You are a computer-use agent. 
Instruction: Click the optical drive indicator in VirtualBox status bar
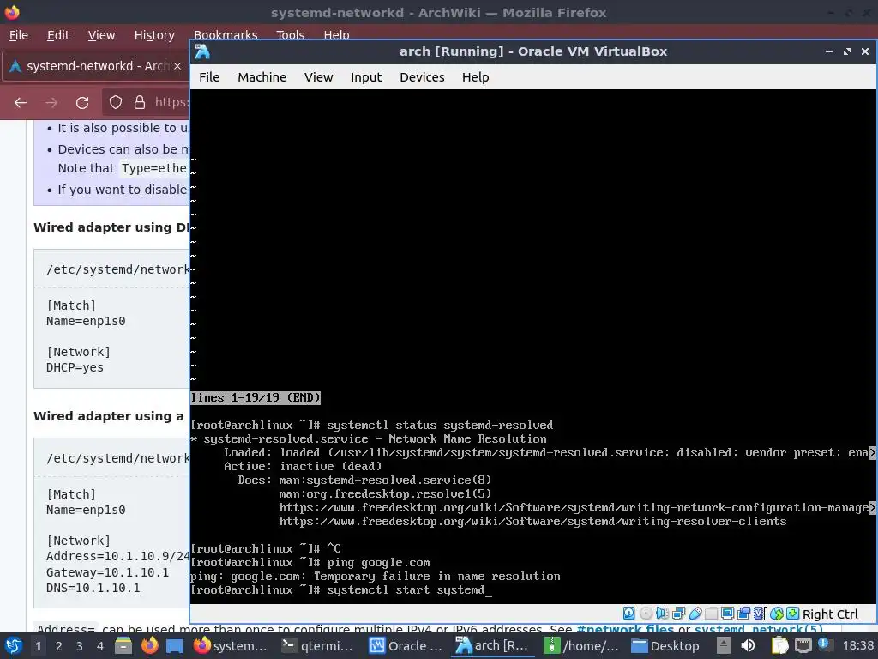click(646, 613)
